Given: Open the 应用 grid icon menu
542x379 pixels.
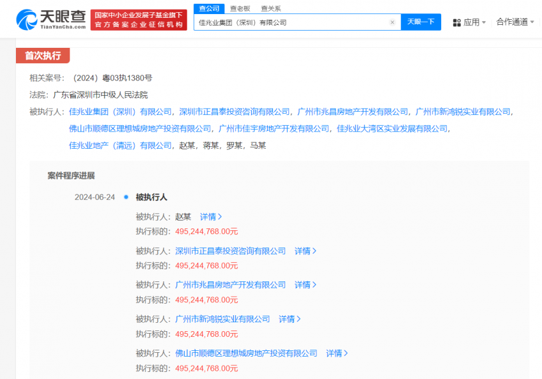Looking at the screenshot, I should tap(457, 23).
